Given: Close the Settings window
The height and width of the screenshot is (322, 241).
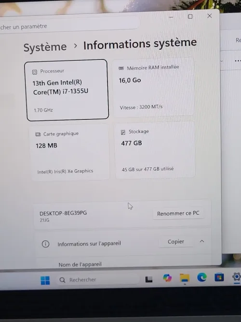Looking at the screenshot, I should click(x=210, y=16).
